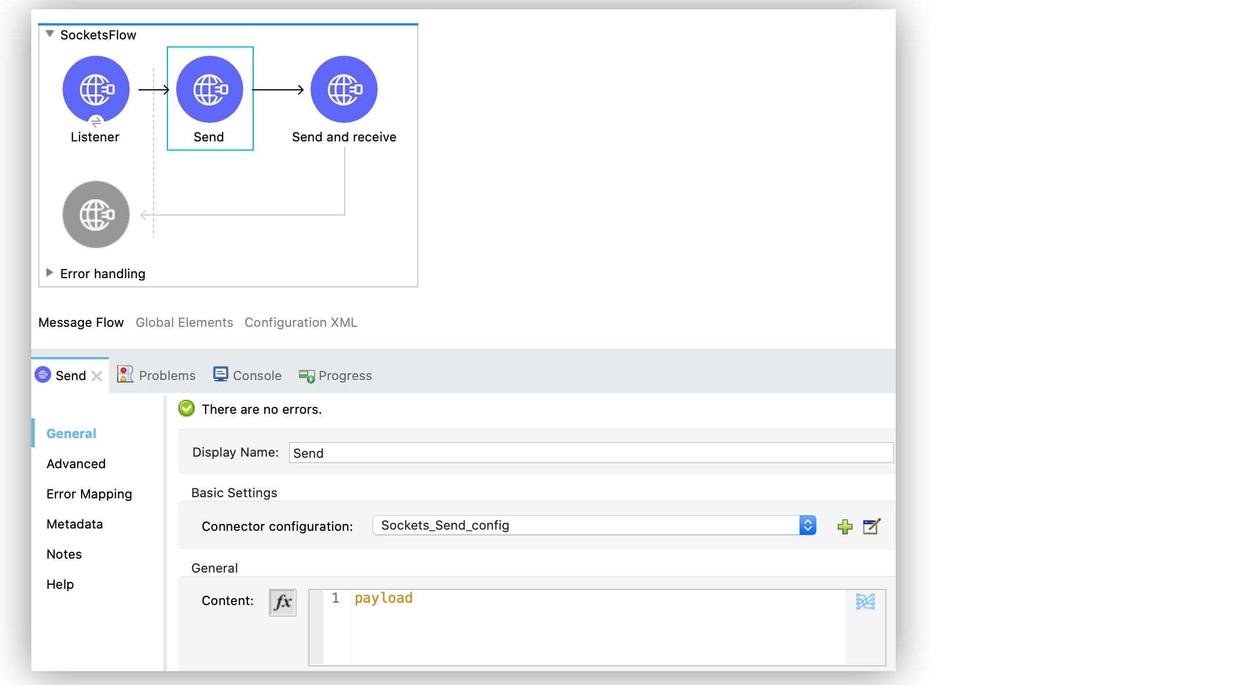Open the Content mapping view icon
This screenshot has width=1241, height=685.
865,602
